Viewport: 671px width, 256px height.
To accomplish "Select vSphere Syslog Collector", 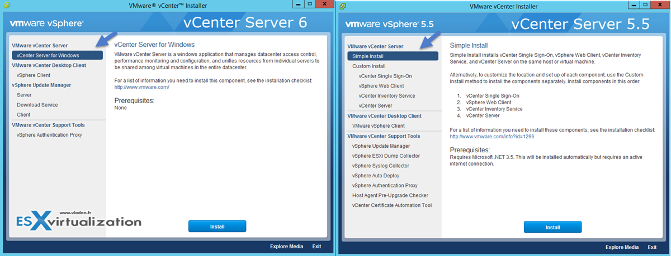I will 380,166.
